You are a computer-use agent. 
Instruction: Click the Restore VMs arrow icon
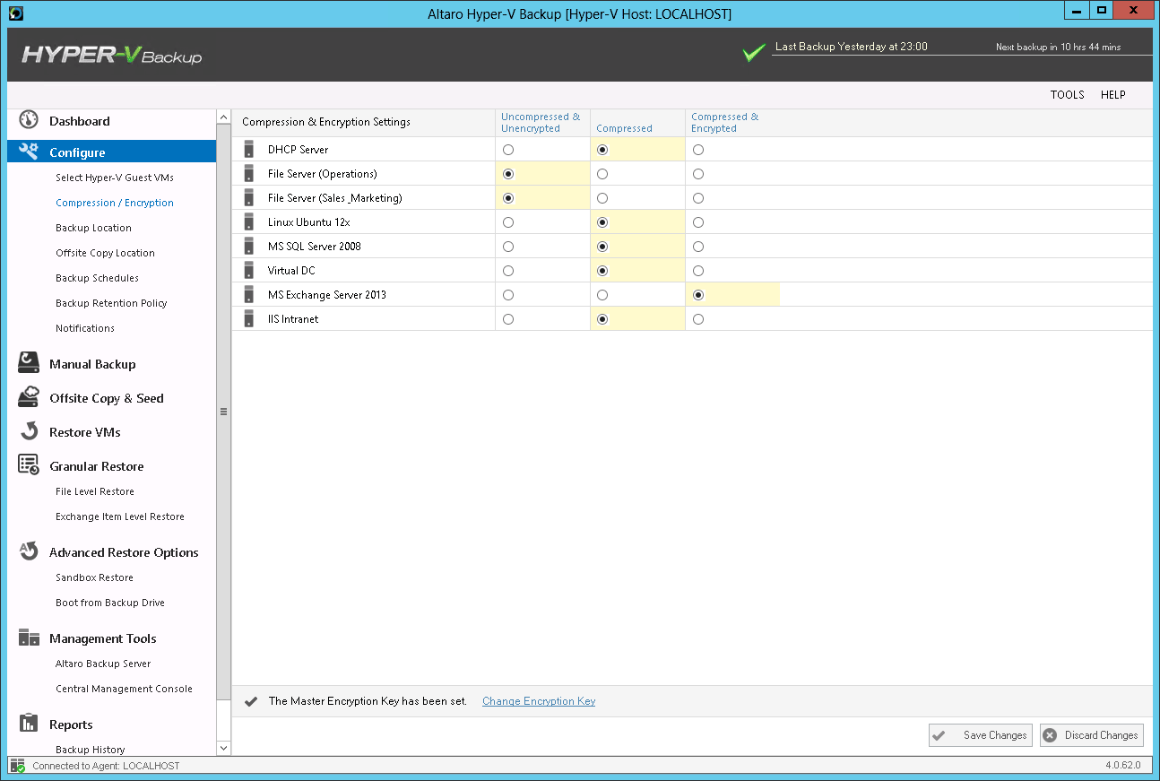pos(29,431)
